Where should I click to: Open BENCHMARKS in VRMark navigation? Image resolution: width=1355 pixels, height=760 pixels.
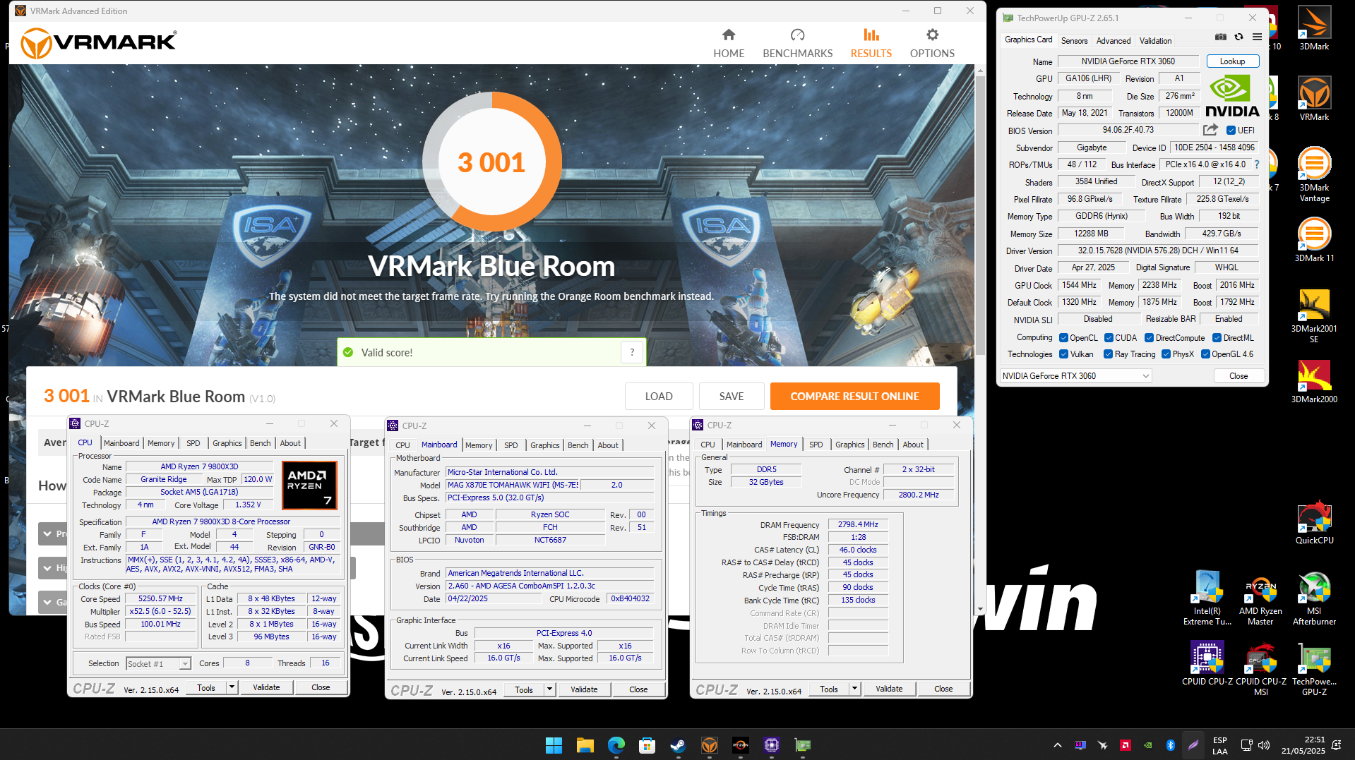797,44
